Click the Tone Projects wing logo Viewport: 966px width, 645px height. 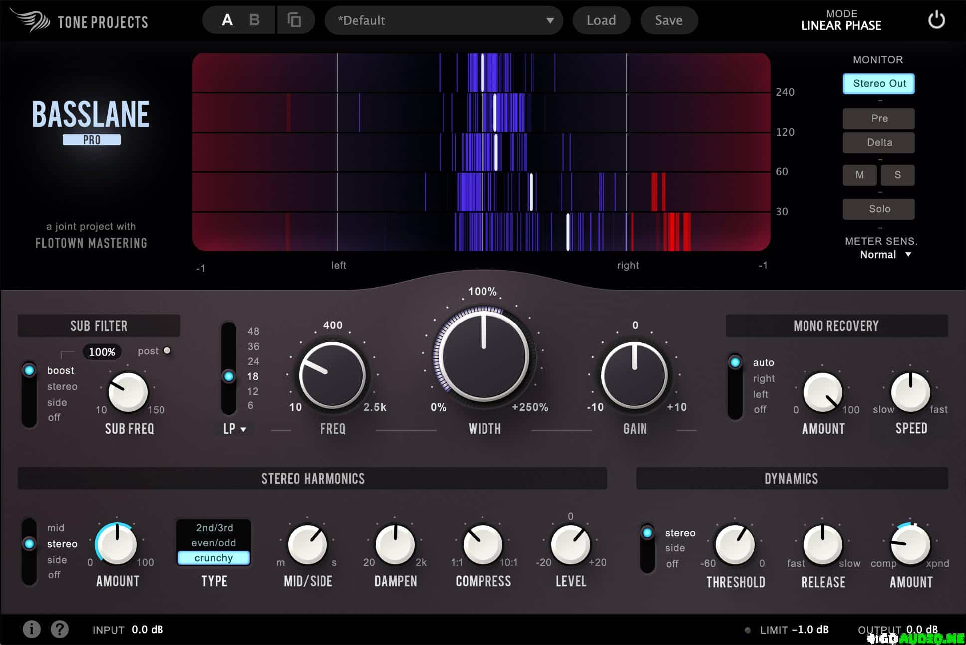click(30, 20)
